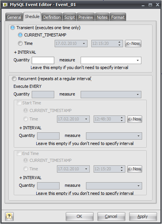Enable the Start Time checkbox
Screen dimensions: 162x224
(x=19, y=103)
